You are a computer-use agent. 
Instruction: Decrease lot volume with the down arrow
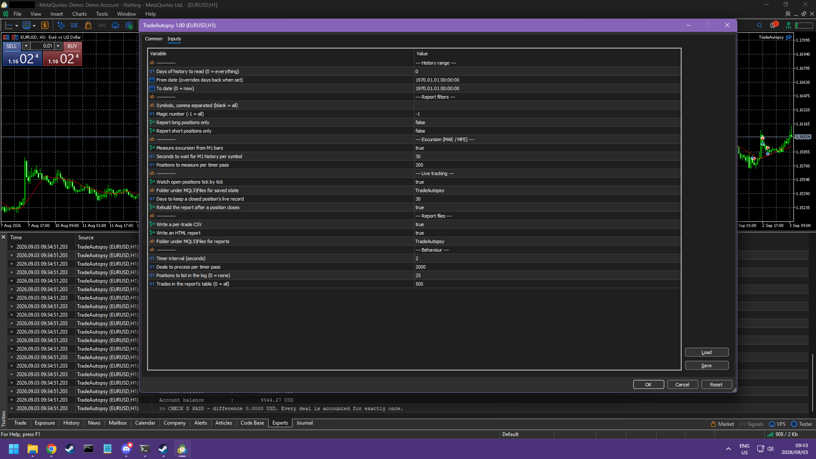(x=26, y=46)
